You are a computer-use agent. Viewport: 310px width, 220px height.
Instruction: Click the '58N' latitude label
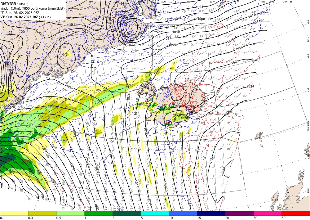(308, 191)
